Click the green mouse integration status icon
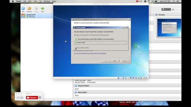Image resolution: width=191 pixels, height=107 pixels. [x=138, y=78]
